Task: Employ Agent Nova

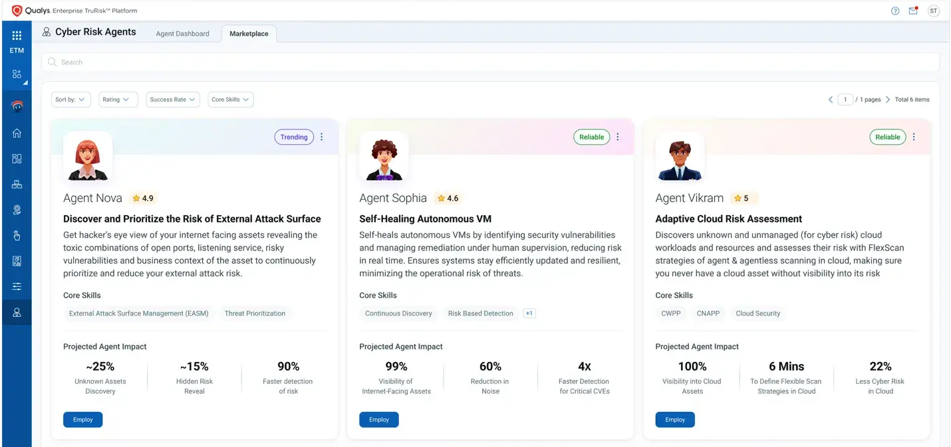Action: pos(82,420)
